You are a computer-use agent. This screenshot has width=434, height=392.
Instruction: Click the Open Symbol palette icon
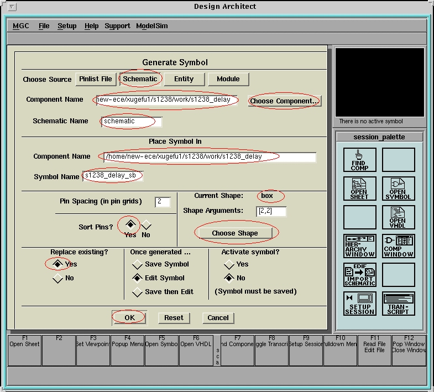click(x=398, y=189)
